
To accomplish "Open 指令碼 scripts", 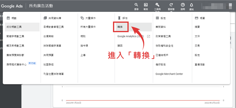I will pos(84,46).
